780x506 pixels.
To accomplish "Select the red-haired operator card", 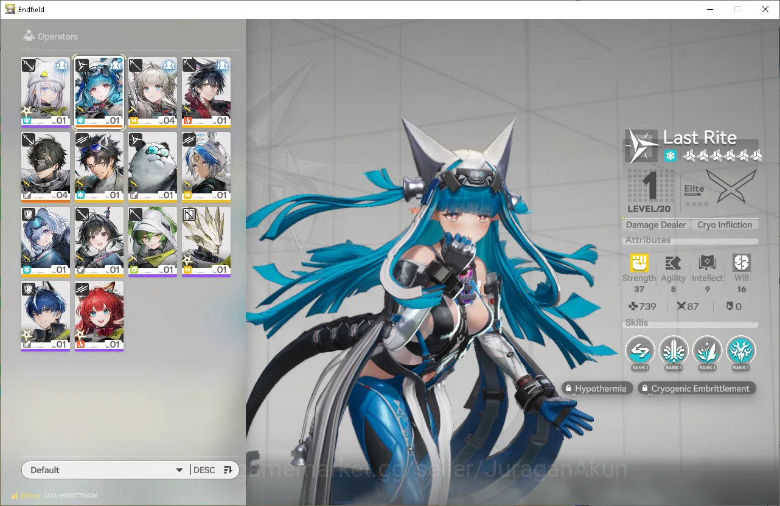I will pos(99,316).
